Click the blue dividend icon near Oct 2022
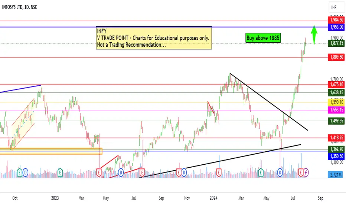The image size is (346, 204). click(25, 172)
